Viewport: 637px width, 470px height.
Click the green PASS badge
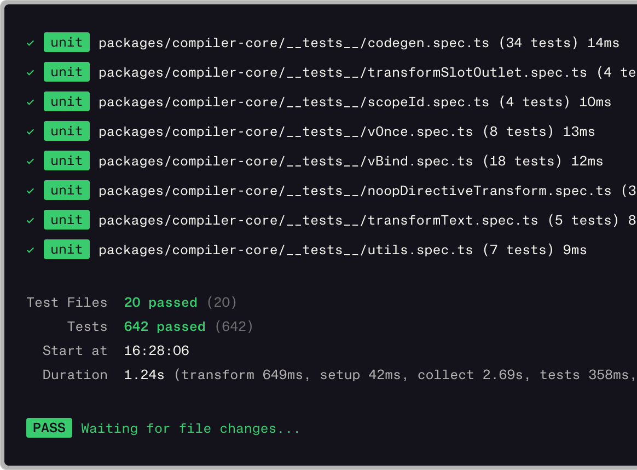[x=49, y=428]
